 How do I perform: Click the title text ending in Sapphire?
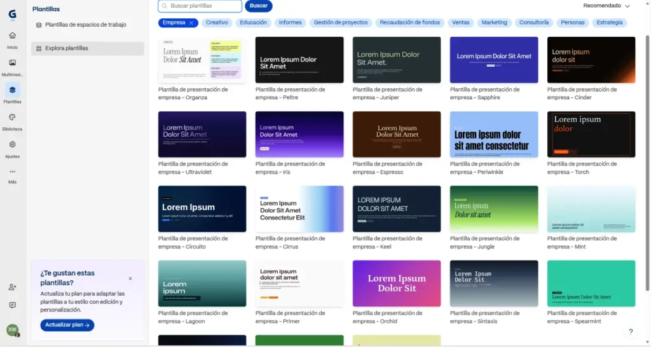pos(485,93)
